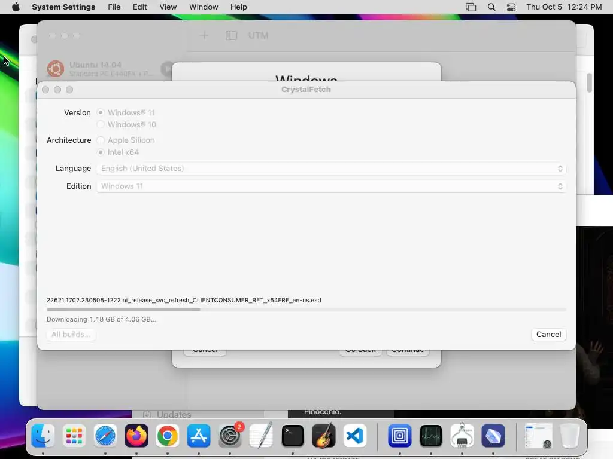The image size is (613, 459).
Task: Click the System Settings window scrollbar
Action: [x=589, y=82]
